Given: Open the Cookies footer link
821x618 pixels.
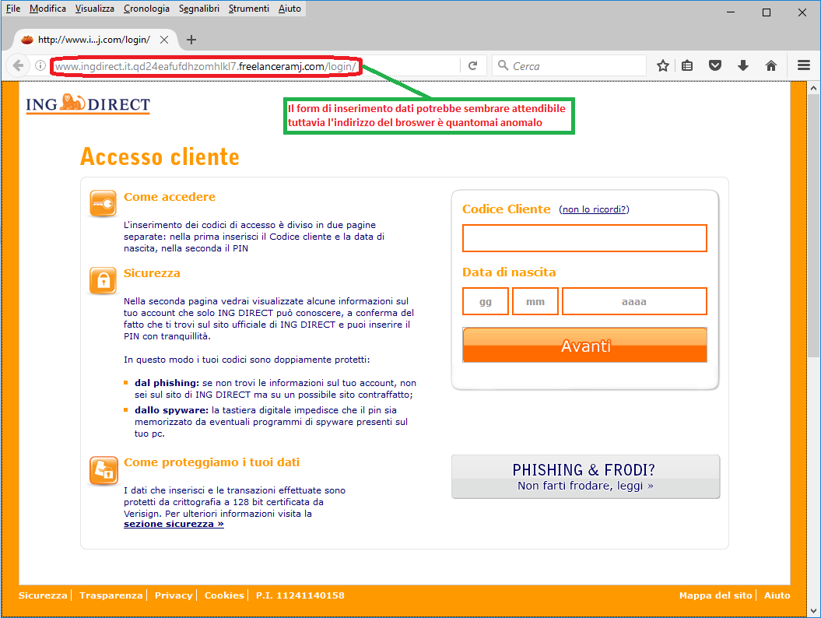Looking at the screenshot, I should [224, 595].
